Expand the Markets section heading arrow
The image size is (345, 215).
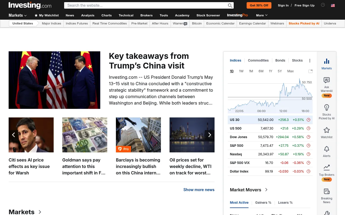click(40, 212)
